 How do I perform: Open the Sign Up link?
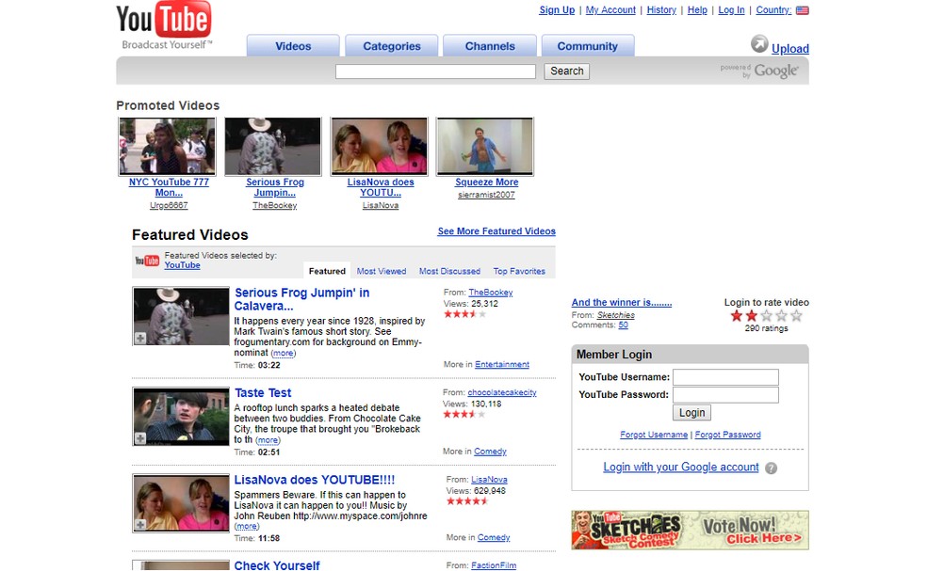(556, 10)
